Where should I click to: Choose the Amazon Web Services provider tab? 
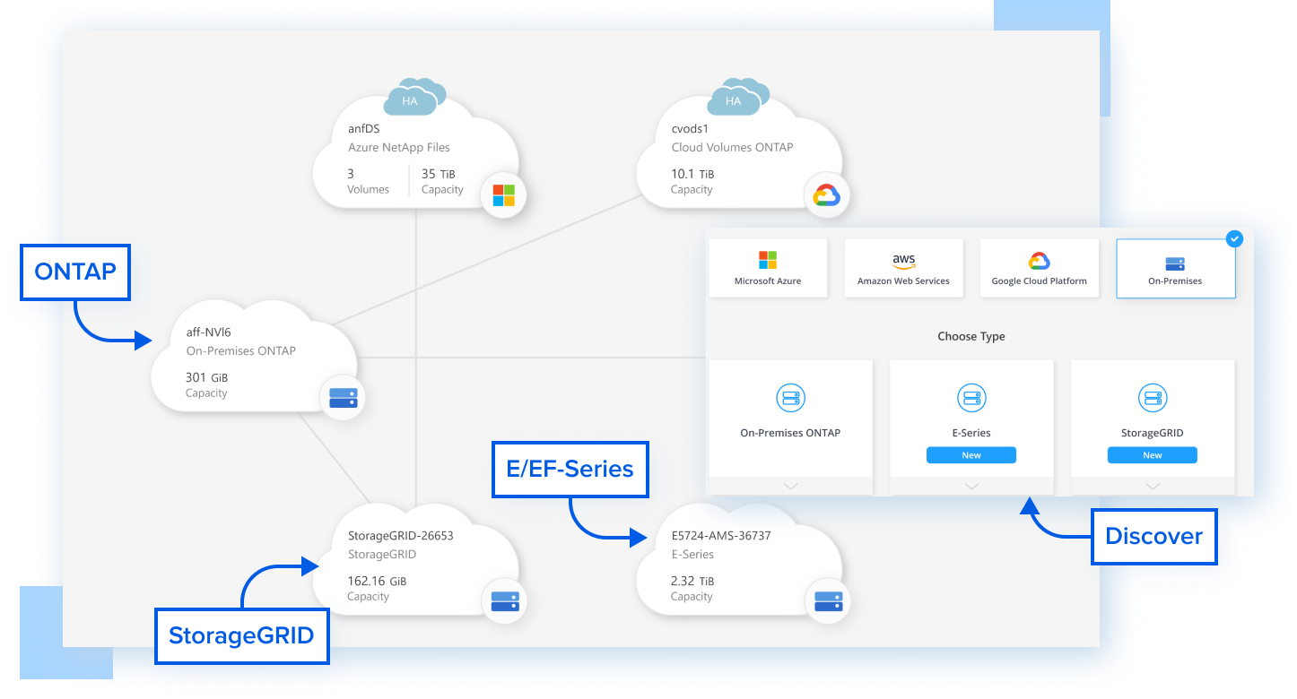click(x=903, y=268)
